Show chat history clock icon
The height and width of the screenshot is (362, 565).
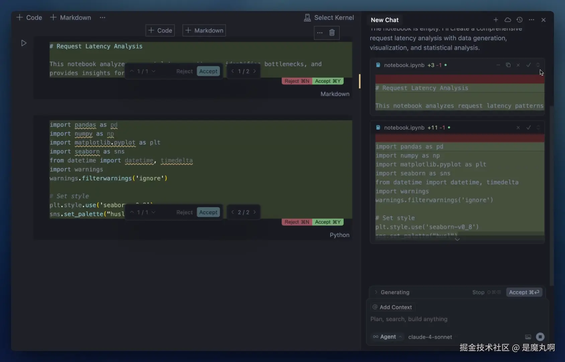(519, 20)
